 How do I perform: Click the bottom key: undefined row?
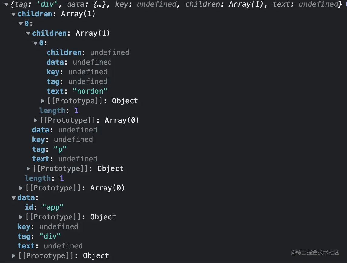click(x=48, y=227)
